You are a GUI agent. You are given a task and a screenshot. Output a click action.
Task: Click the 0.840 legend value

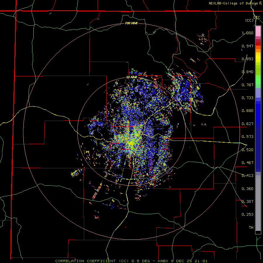point(248,72)
